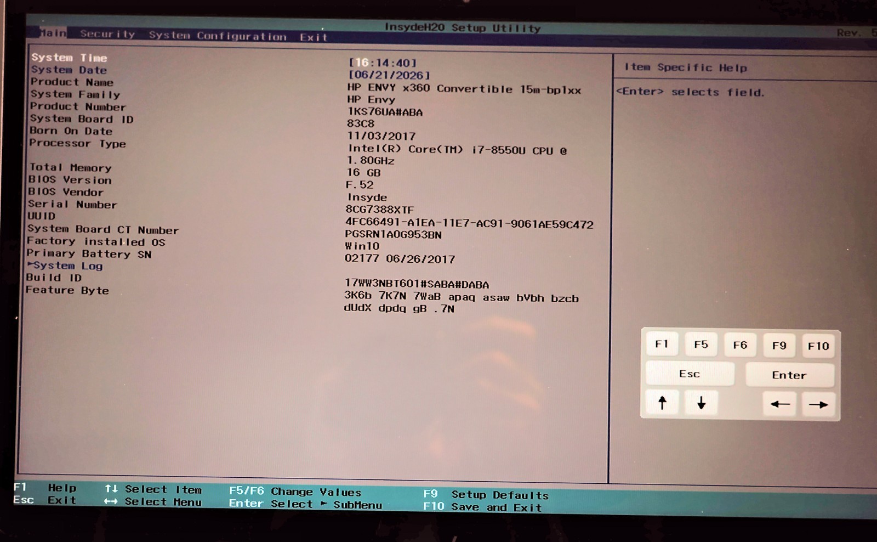Select the System Date value field
The height and width of the screenshot is (542, 877).
389,75
